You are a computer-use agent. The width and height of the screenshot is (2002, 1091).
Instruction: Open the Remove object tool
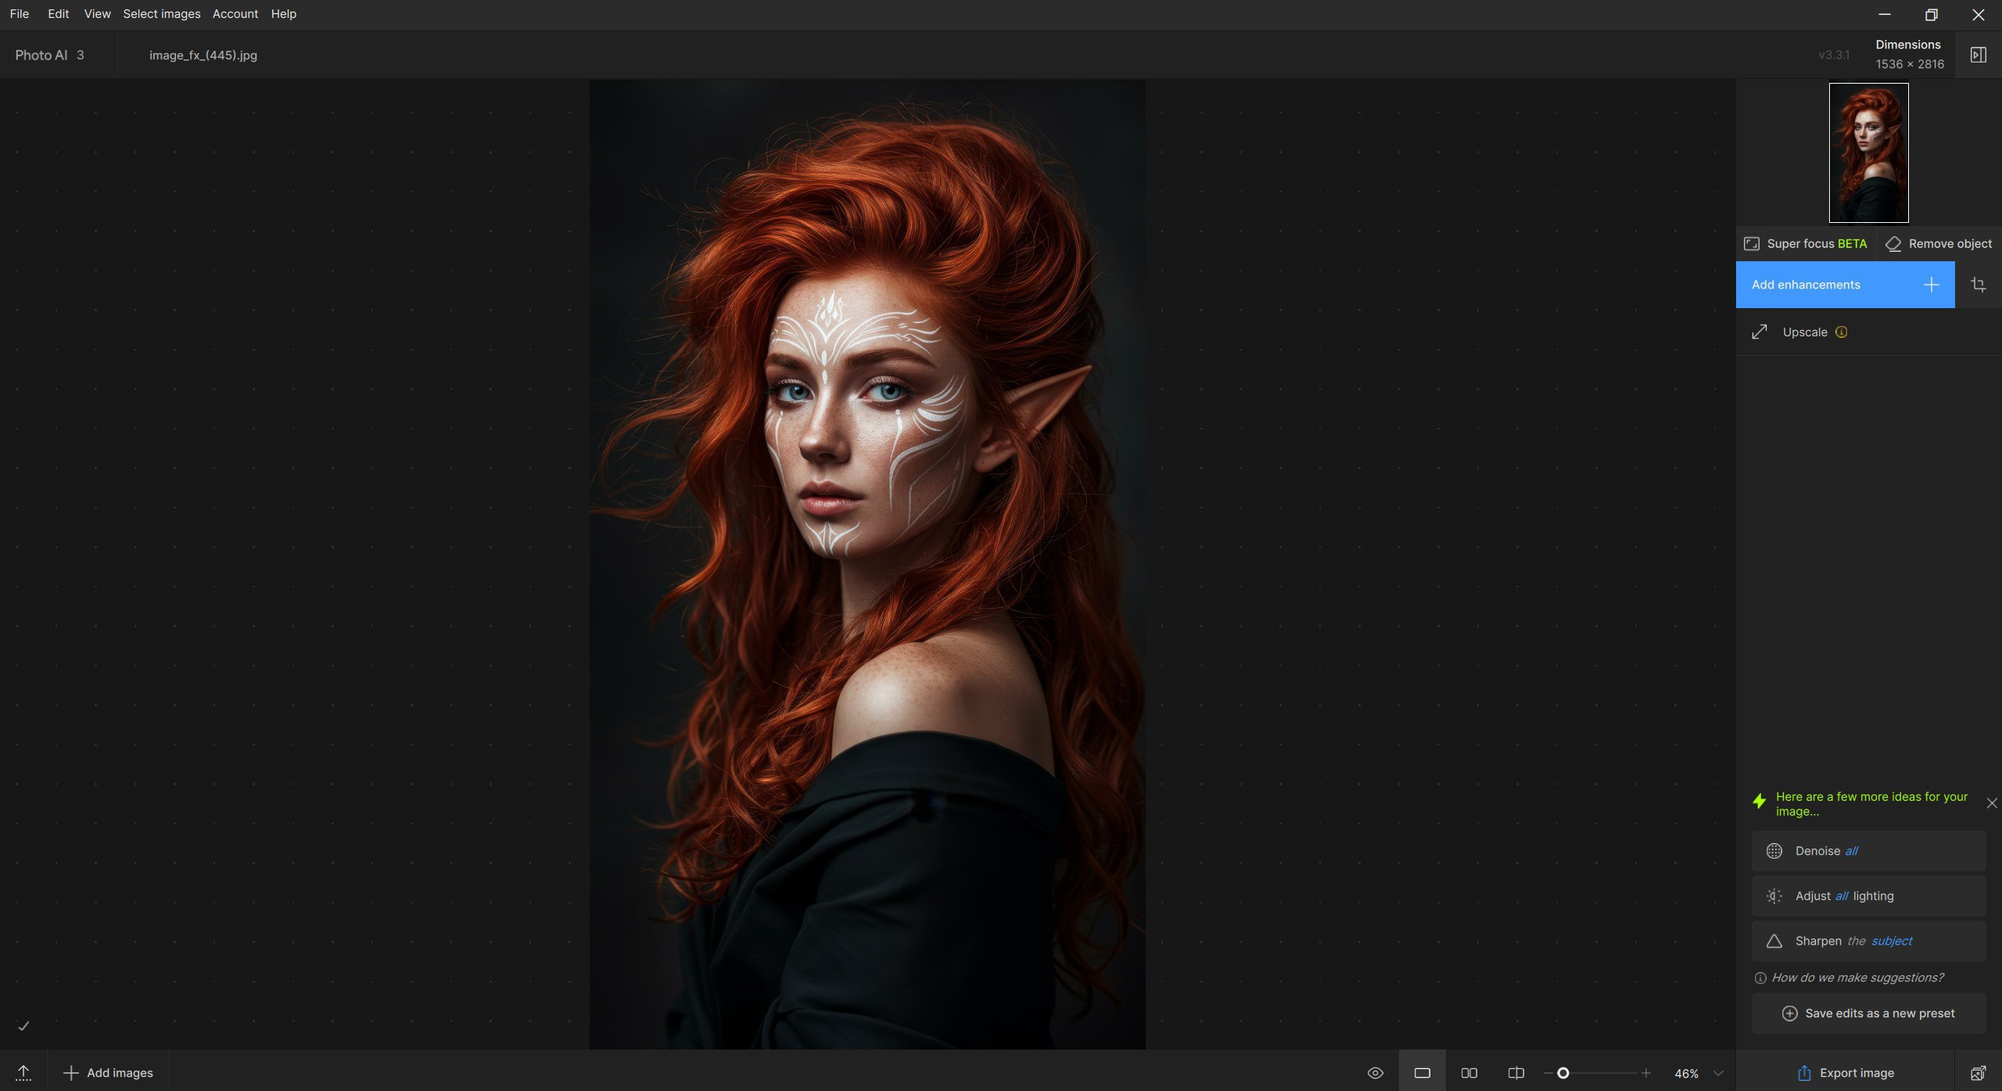click(x=1939, y=244)
